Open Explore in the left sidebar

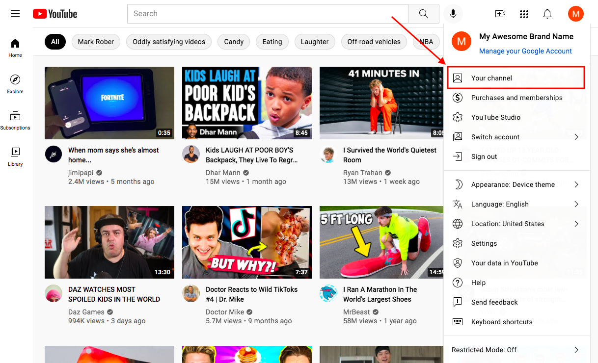(15, 84)
